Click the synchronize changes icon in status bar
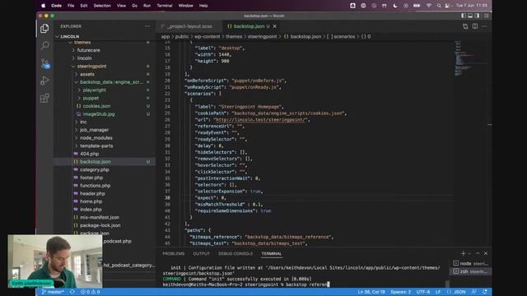Viewport: 527px width, 296px height. [x=72, y=292]
